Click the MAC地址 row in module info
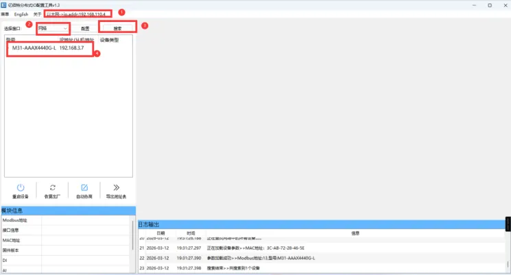Screen dimensions: 511x275 [x=67, y=240]
